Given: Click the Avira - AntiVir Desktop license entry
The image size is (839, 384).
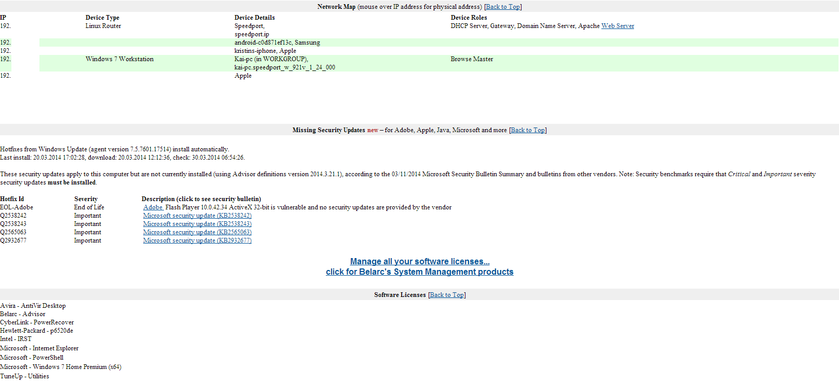Looking at the screenshot, I should tap(33, 306).
